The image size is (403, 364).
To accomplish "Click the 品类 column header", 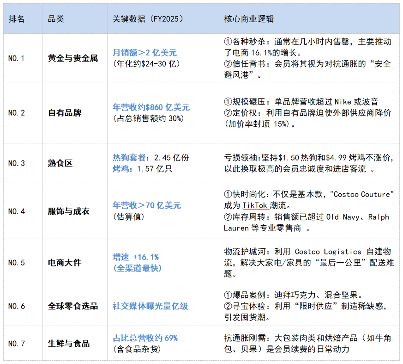I will click(x=56, y=19).
